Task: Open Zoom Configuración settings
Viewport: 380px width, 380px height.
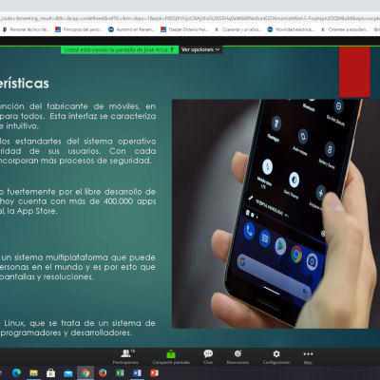Action: 276,357
